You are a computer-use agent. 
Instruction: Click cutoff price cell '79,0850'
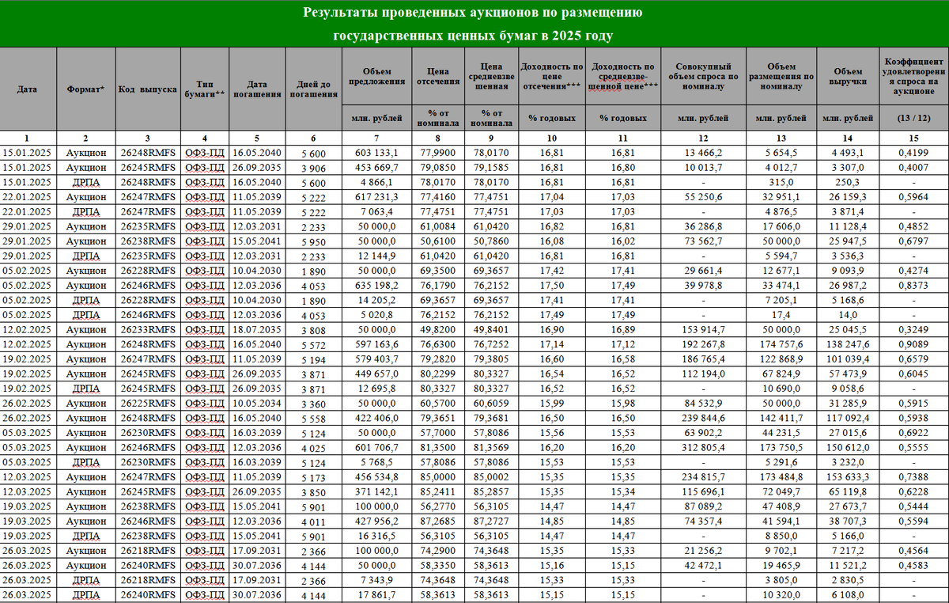pos(437,167)
